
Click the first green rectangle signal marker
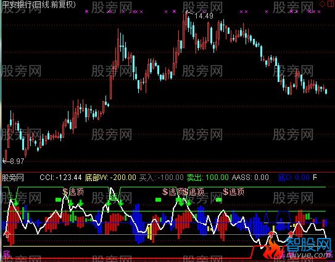59,200
